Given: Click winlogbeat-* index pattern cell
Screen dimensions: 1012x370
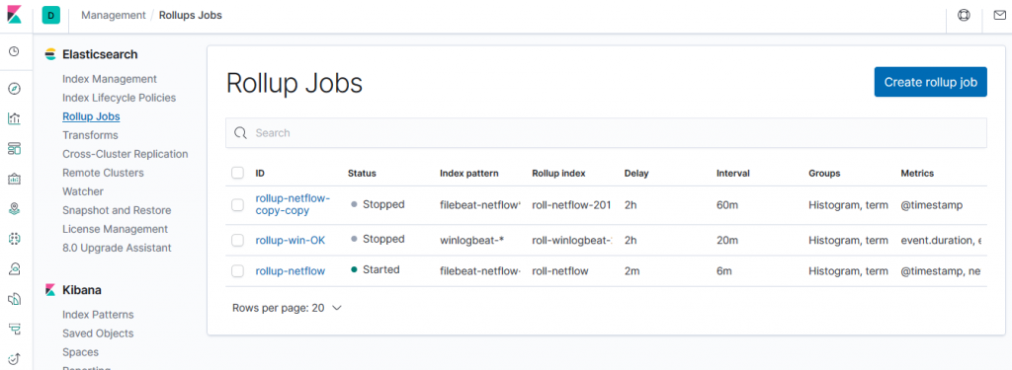Looking at the screenshot, I should point(471,240).
